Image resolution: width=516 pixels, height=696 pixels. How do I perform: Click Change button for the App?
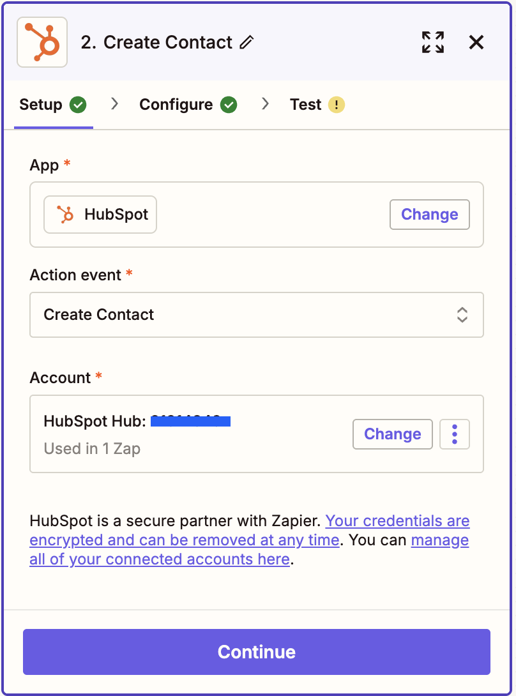429,215
